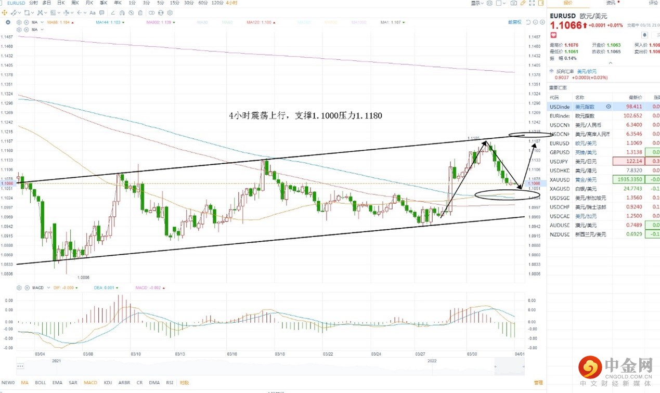Screen dimensions: 660x393
Task: Select USDJPY row in quotes list
Action: (x=604, y=161)
